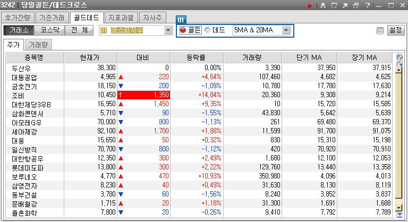
Task: Click the font size 'A' icon
Action: (323, 5)
